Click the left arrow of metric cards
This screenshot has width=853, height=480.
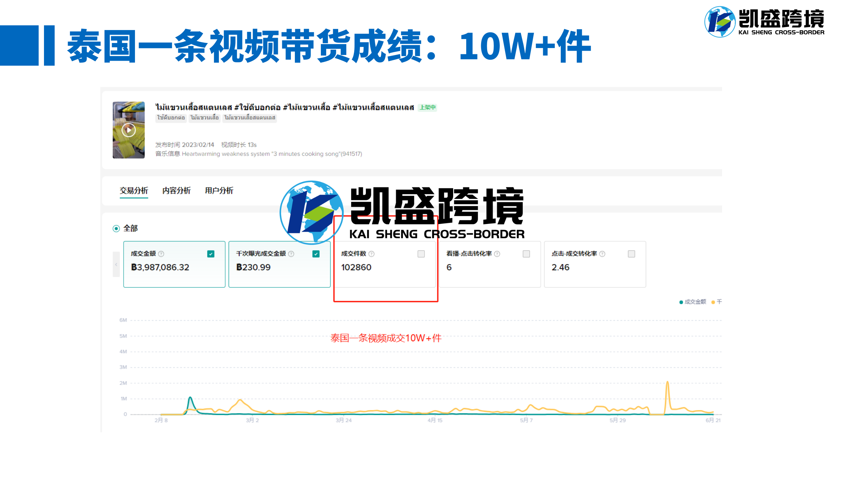click(x=116, y=264)
